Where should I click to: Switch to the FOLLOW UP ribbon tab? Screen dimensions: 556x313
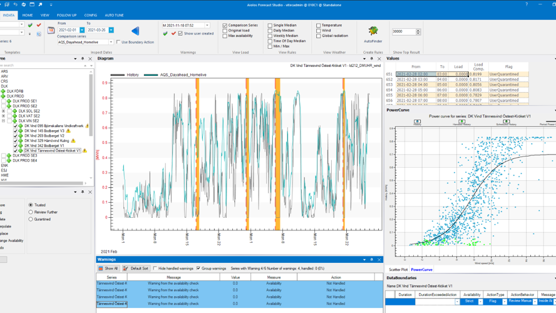[x=66, y=15]
